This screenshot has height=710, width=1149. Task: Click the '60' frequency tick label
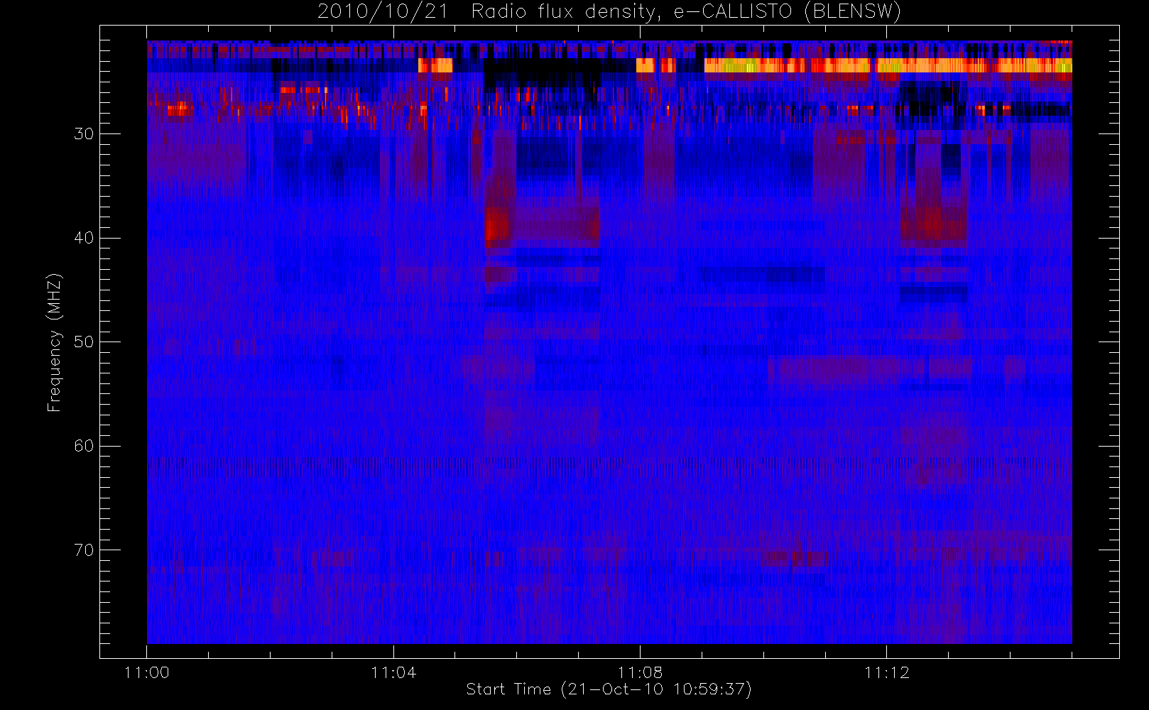pos(84,446)
